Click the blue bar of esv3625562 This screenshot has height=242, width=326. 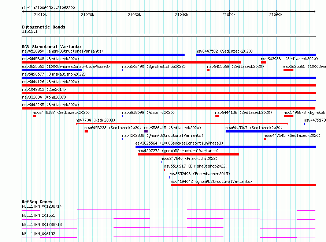click(x=52, y=70)
